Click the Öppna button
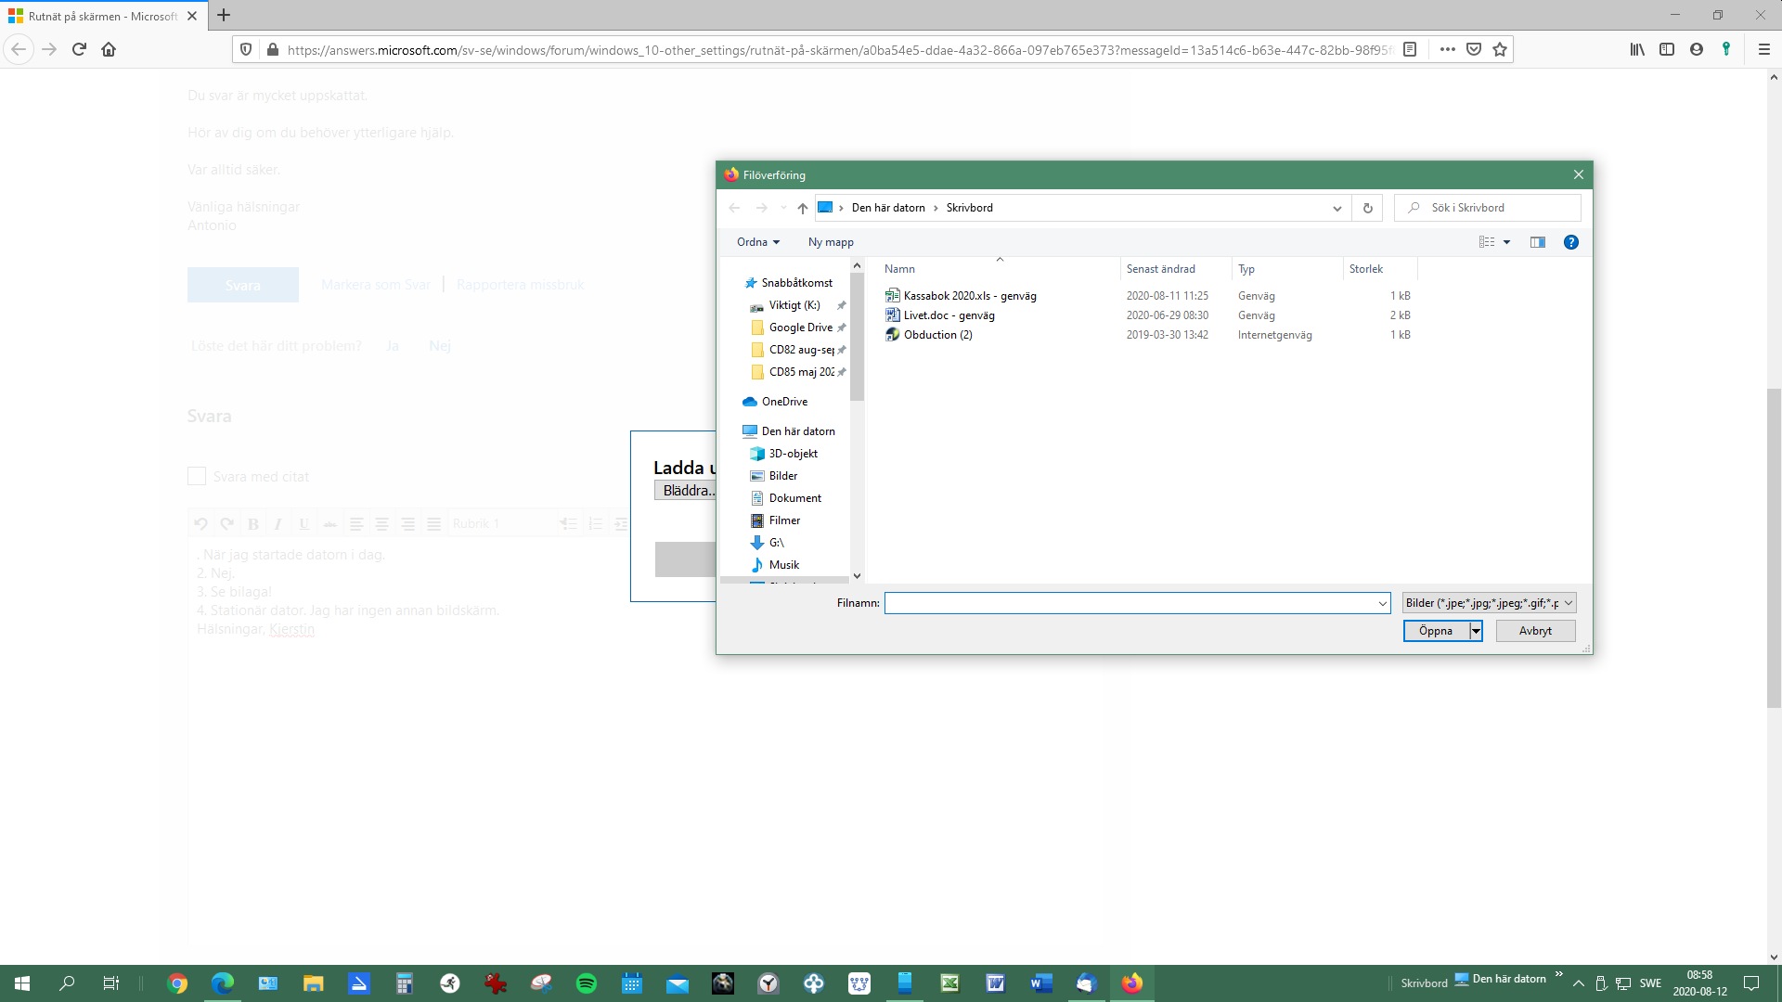 (x=1435, y=631)
